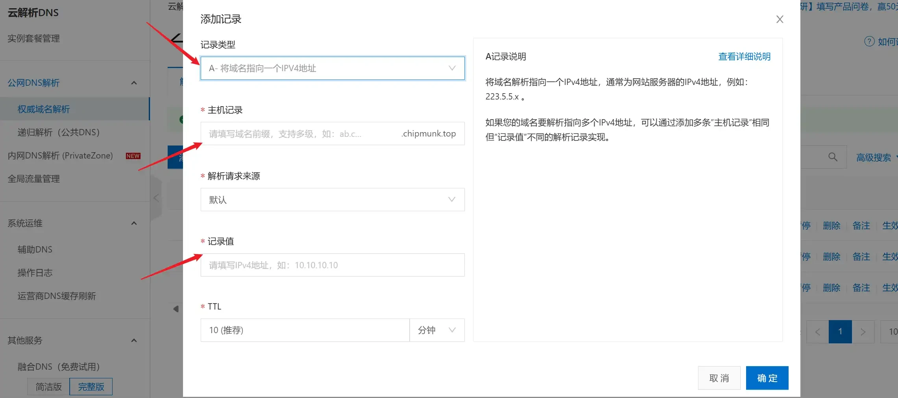This screenshot has width=898, height=398.
Task: Open 操作日志 from the sidebar
Action: pyautogui.click(x=35, y=273)
